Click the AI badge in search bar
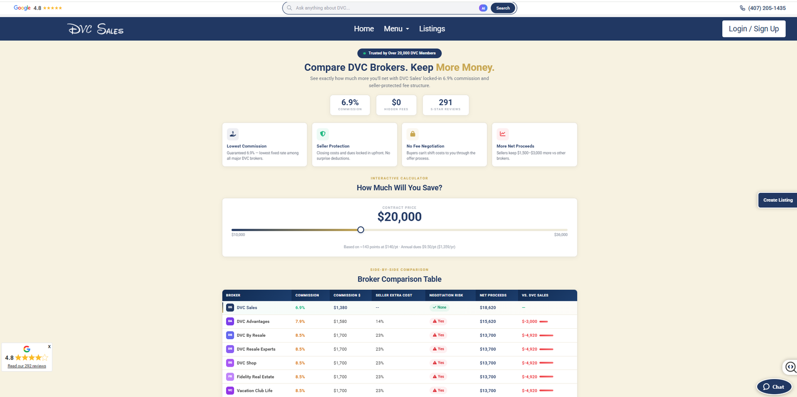The width and height of the screenshot is (797, 397). (x=483, y=8)
